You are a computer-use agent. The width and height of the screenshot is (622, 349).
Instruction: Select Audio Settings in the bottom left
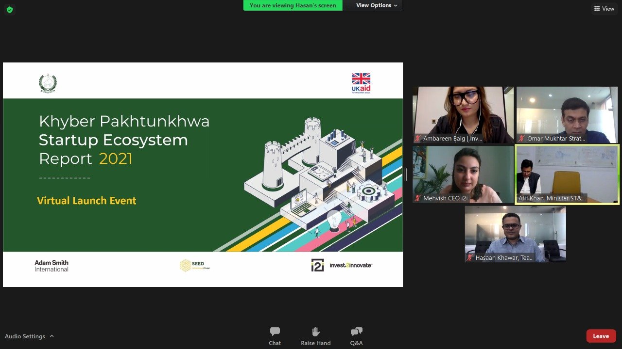click(x=25, y=335)
